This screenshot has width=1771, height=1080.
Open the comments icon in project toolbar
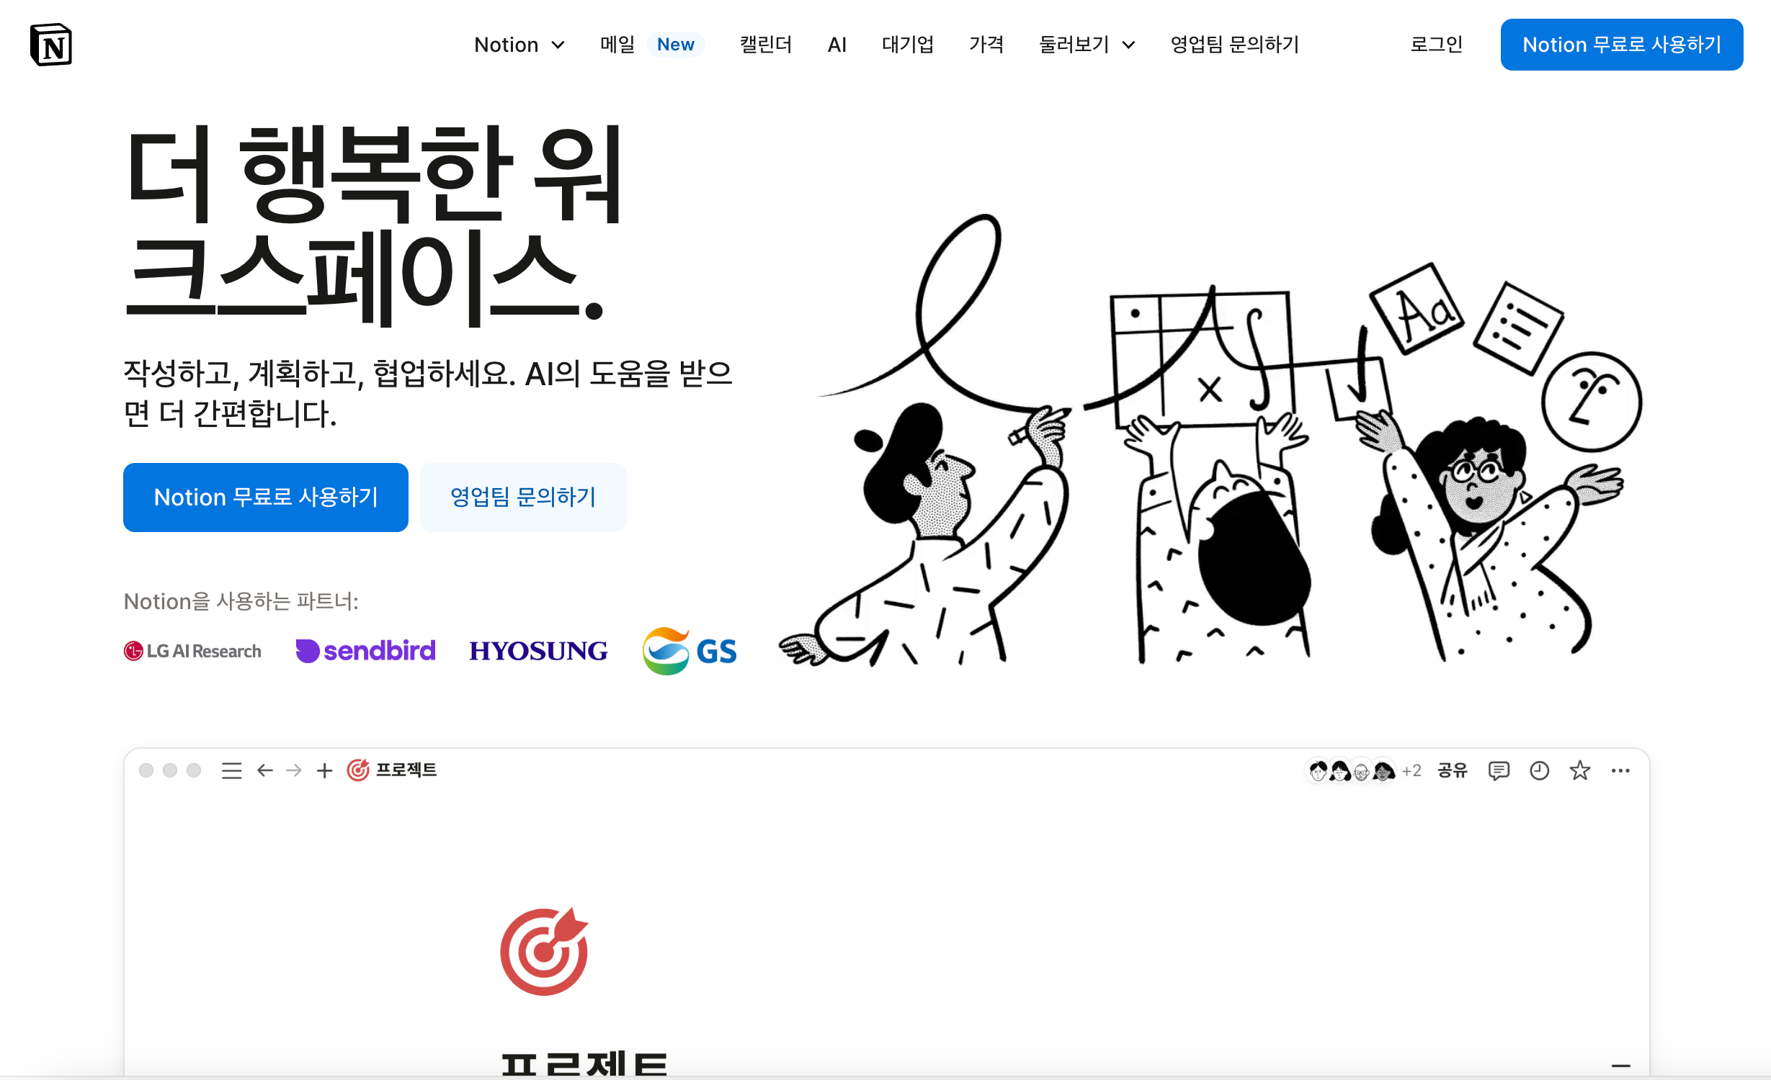tap(1499, 771)
